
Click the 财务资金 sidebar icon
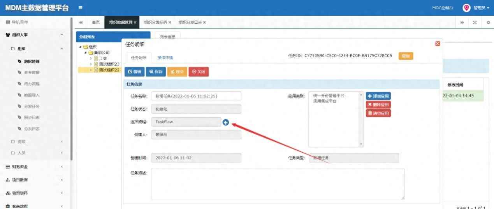8,167
